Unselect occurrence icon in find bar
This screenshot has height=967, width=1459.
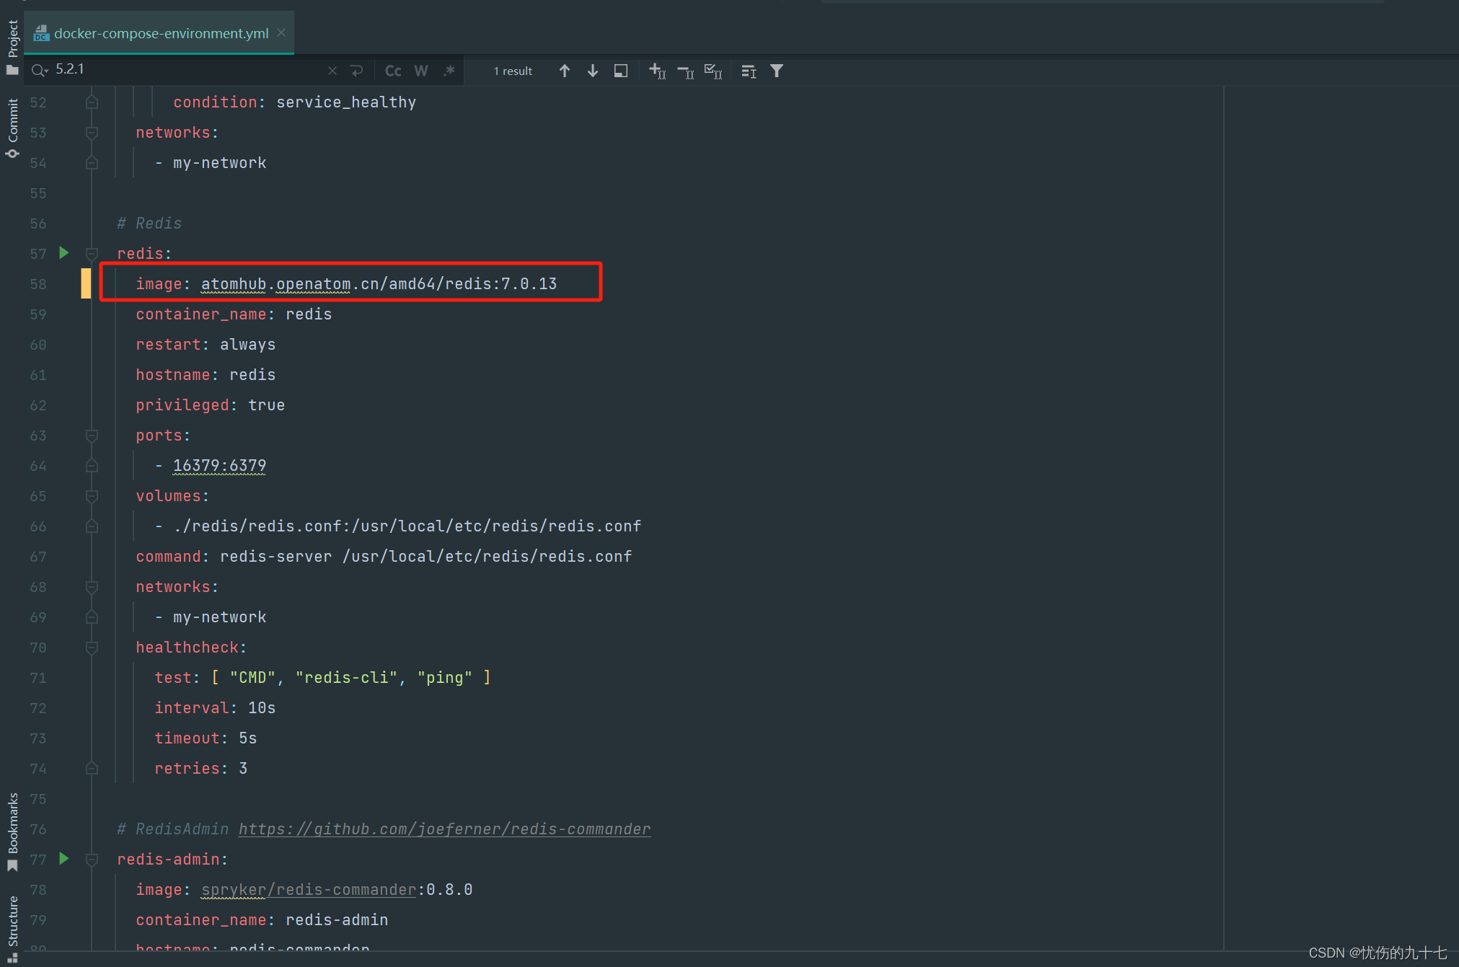[x=685, y=71]
